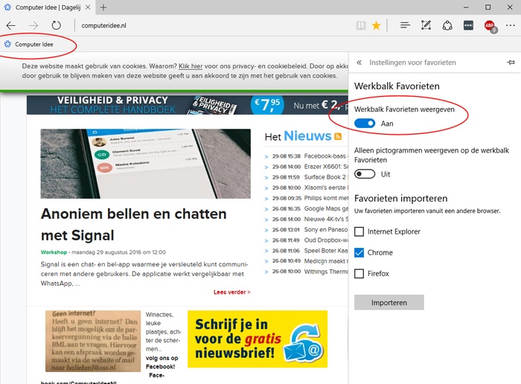
Task: Open the RSS feed icon beside Nieuws
Action: tap(338, 136)
